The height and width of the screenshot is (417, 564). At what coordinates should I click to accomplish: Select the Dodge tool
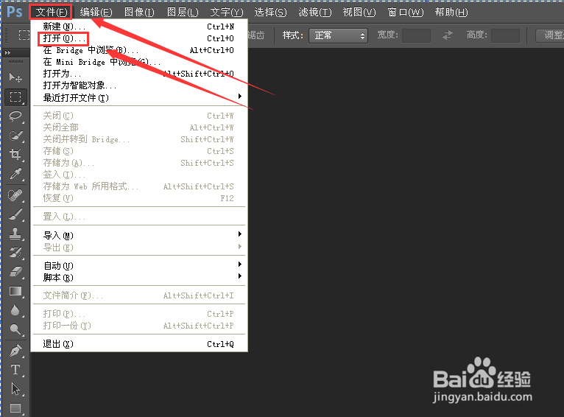15,329
